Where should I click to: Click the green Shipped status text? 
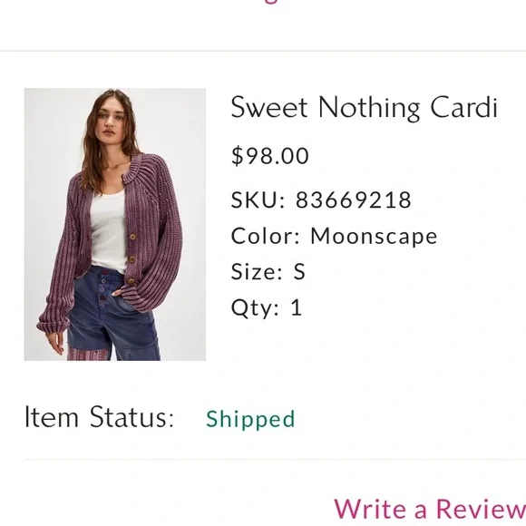coord(250,419)
